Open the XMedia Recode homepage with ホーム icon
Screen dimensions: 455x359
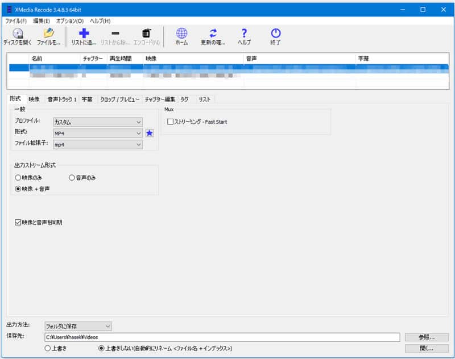pos(181,36)
